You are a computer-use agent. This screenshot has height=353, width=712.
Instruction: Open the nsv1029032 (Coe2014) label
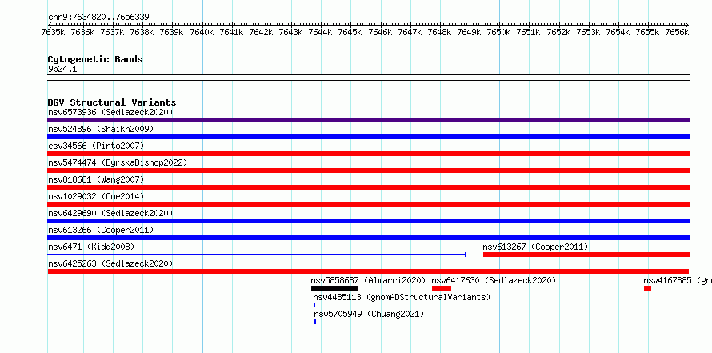[x=96, y=196]
